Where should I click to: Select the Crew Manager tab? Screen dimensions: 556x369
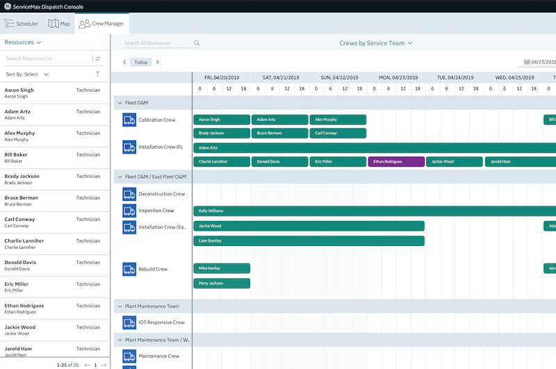pos(101,24)
